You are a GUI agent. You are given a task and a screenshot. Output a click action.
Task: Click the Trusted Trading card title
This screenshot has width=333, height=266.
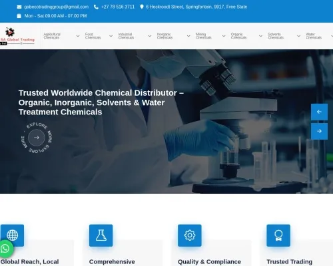pos(290,262)
